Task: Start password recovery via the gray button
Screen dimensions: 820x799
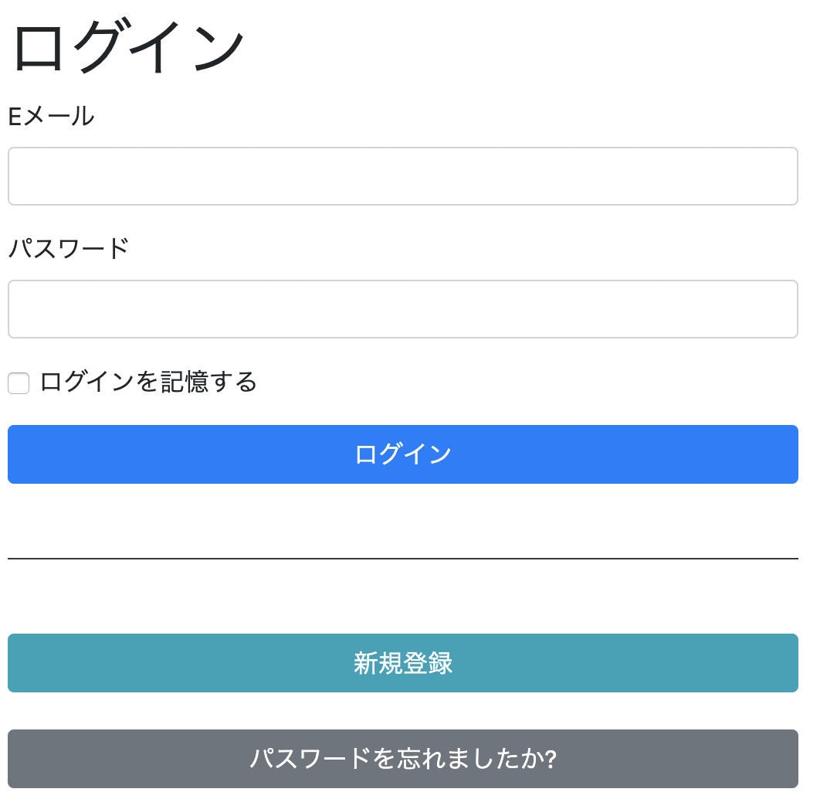Action: tap(402, 759)
